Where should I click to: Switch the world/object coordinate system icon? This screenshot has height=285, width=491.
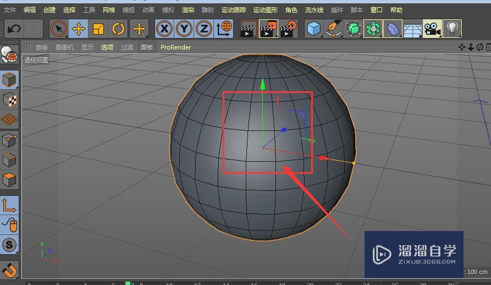pyautogui.click(x=224, y=29)
